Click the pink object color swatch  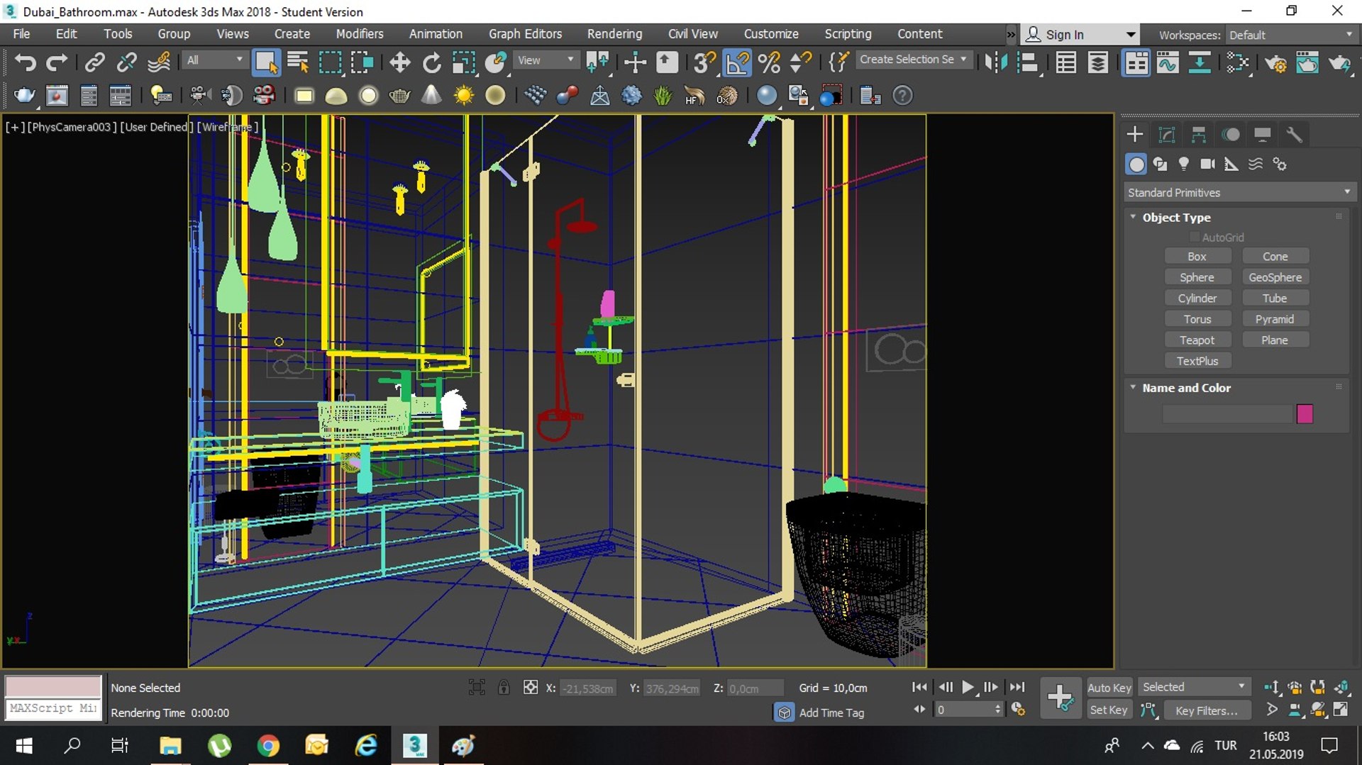pos(1305,413)
